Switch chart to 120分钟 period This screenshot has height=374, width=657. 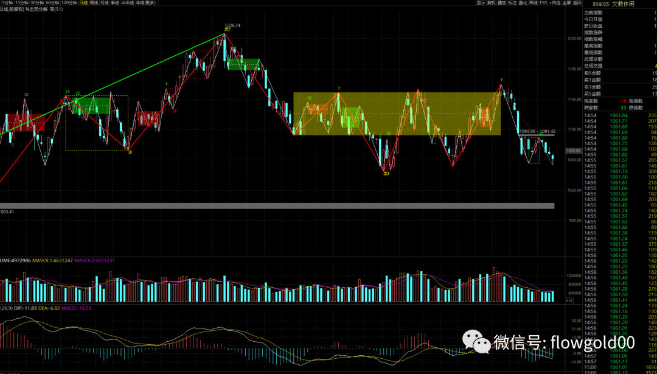tap(69, 2)
